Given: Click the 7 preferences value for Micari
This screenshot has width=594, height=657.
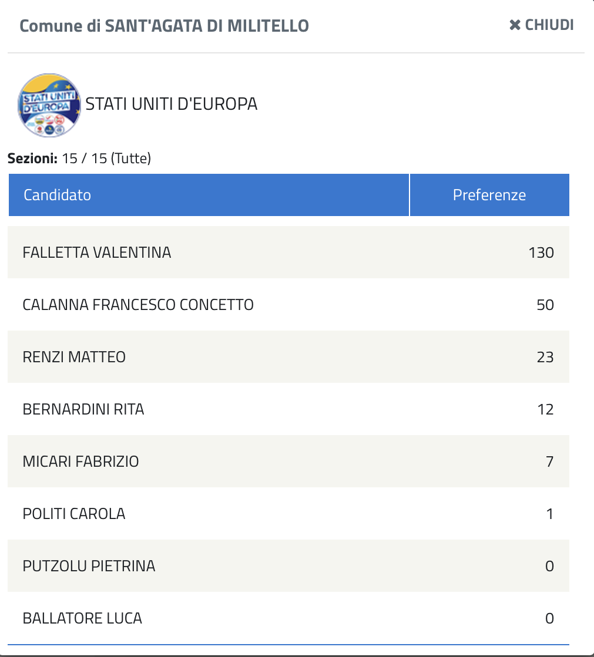Looking at the screenshot, I should tap(549, 461).
